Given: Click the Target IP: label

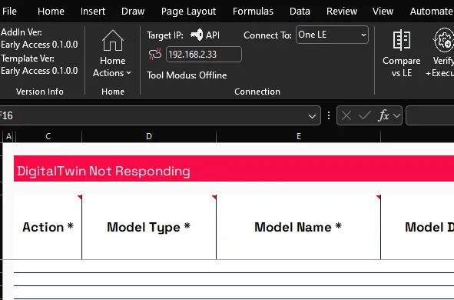Looking at the screenshot, I should pos(164,35).
